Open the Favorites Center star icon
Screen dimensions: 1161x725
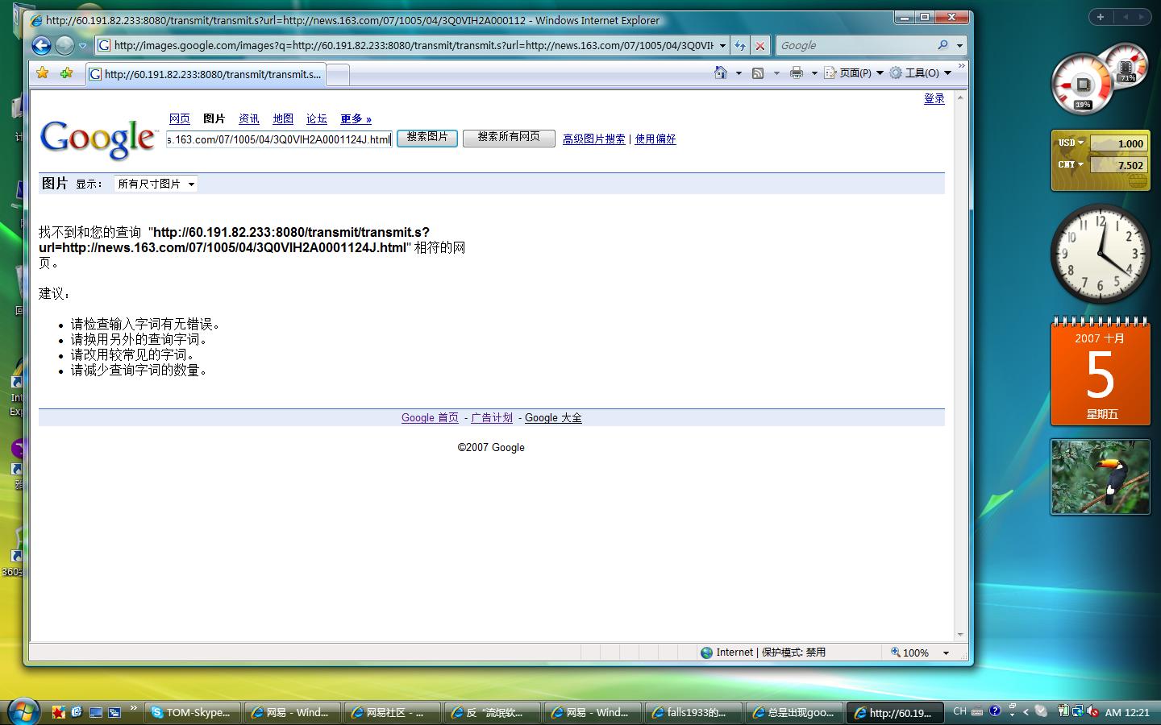43,73
